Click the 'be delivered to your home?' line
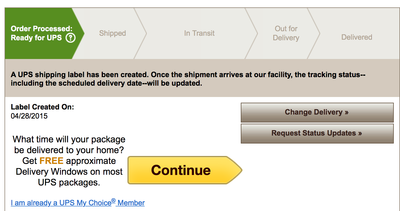Screen dimensions: 400x211 click(69, 150)
